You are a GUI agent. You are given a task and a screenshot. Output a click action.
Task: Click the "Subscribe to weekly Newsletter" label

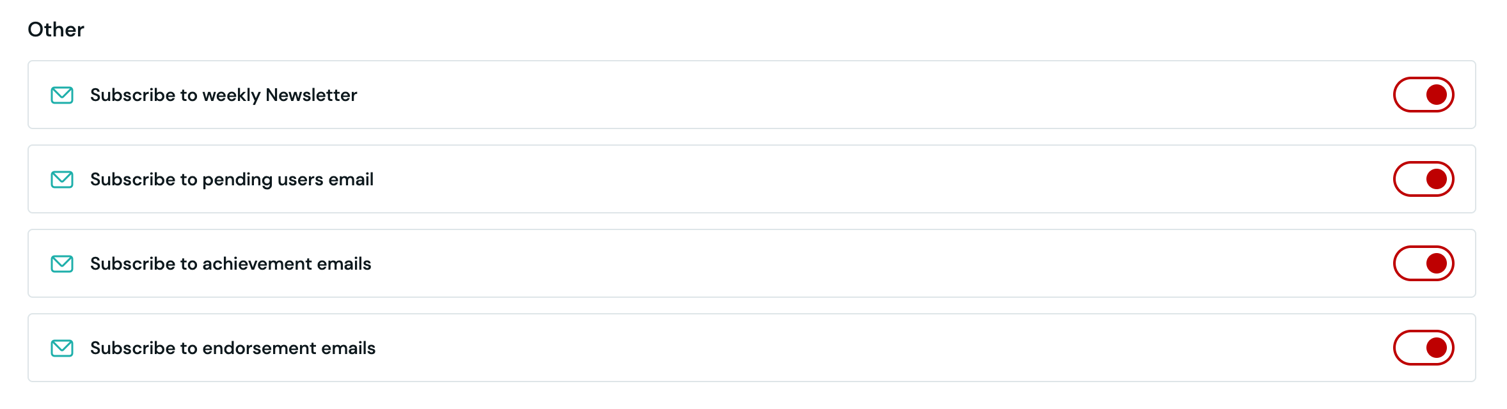tap(223, 95)
